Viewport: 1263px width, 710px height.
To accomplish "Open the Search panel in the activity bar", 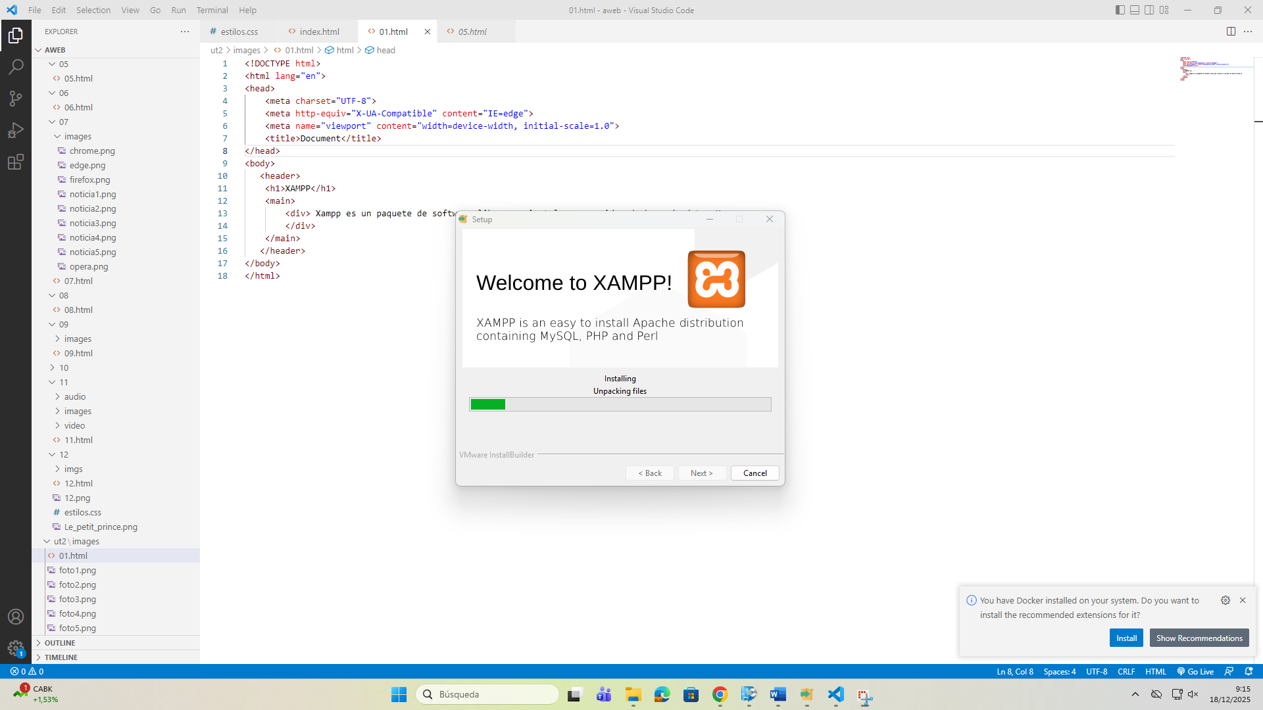I will 16,66.
